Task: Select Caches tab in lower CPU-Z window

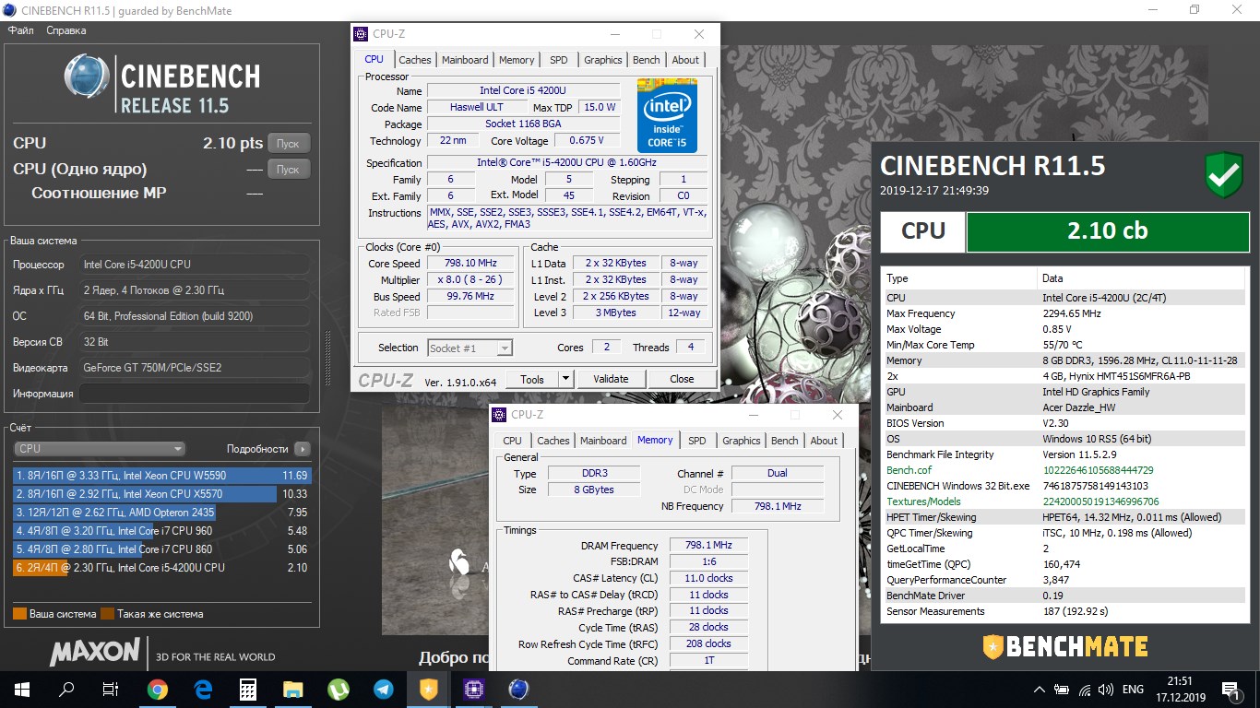Action: pyautogui.click(x=553, y=441)
